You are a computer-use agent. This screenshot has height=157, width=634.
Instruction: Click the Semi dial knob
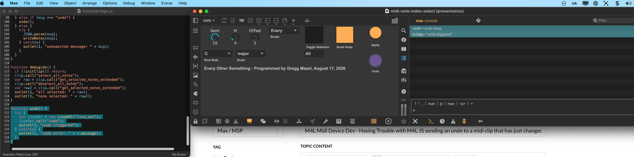(215, 37)
